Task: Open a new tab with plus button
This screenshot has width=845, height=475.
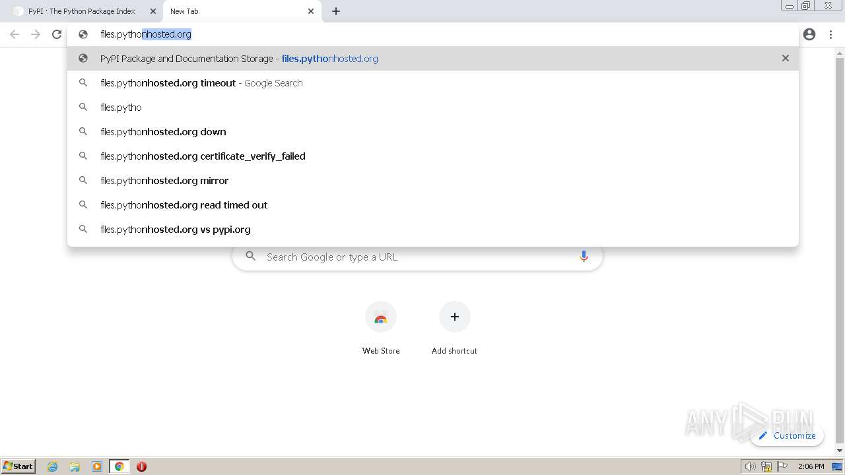Action: [x=336, y=11]
